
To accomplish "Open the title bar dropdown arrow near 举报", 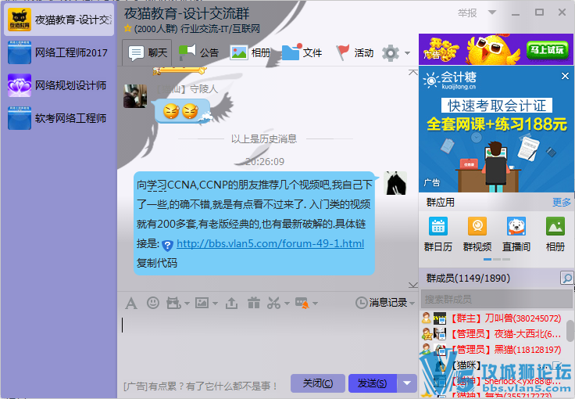I will [x=492, y=12].
